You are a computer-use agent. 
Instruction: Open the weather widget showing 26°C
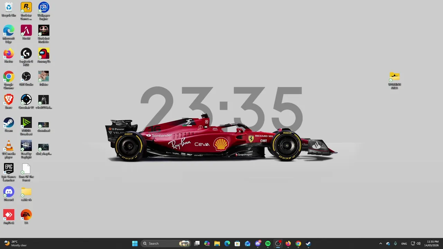(x=16, y=243)
